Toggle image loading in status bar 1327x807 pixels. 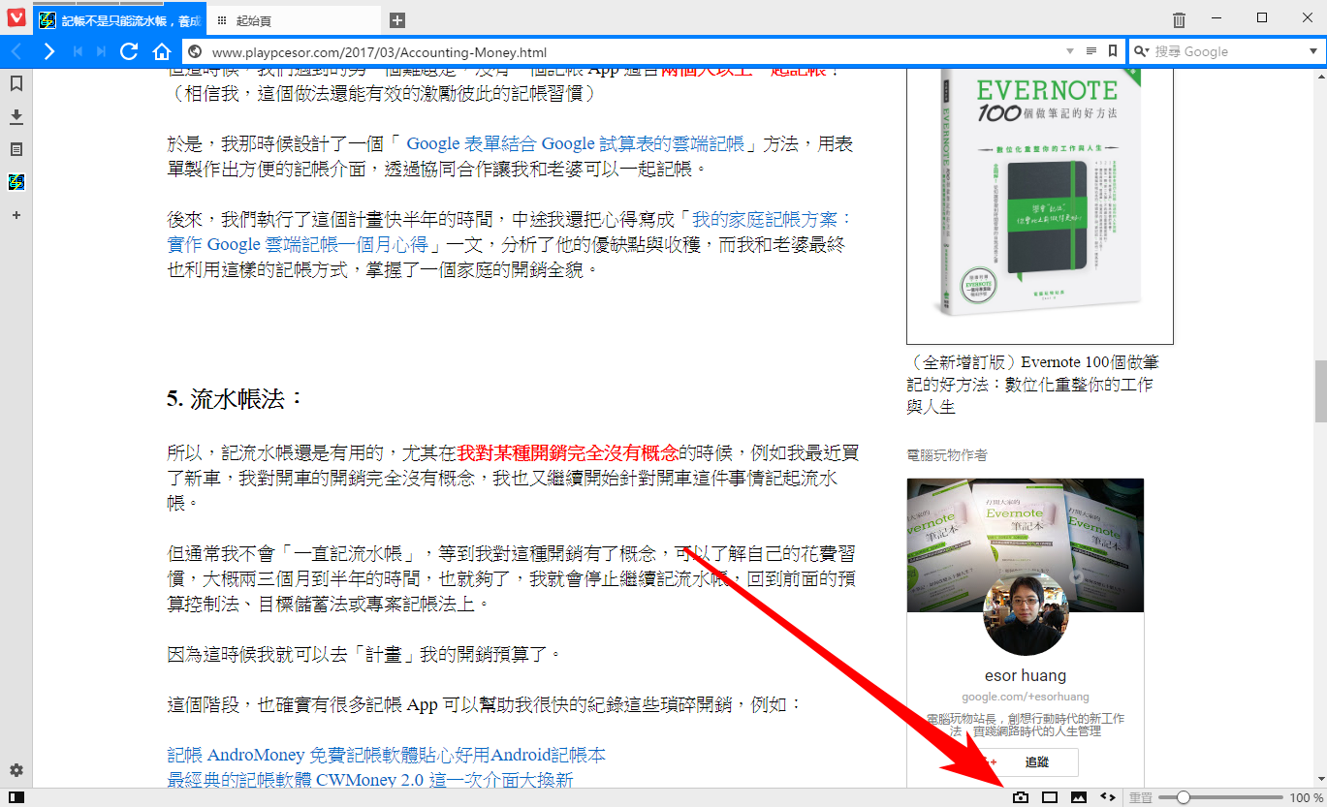[x=1079, y=797]
